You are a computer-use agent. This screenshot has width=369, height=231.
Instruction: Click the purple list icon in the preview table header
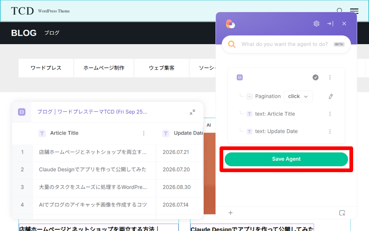tap(22, 112)
